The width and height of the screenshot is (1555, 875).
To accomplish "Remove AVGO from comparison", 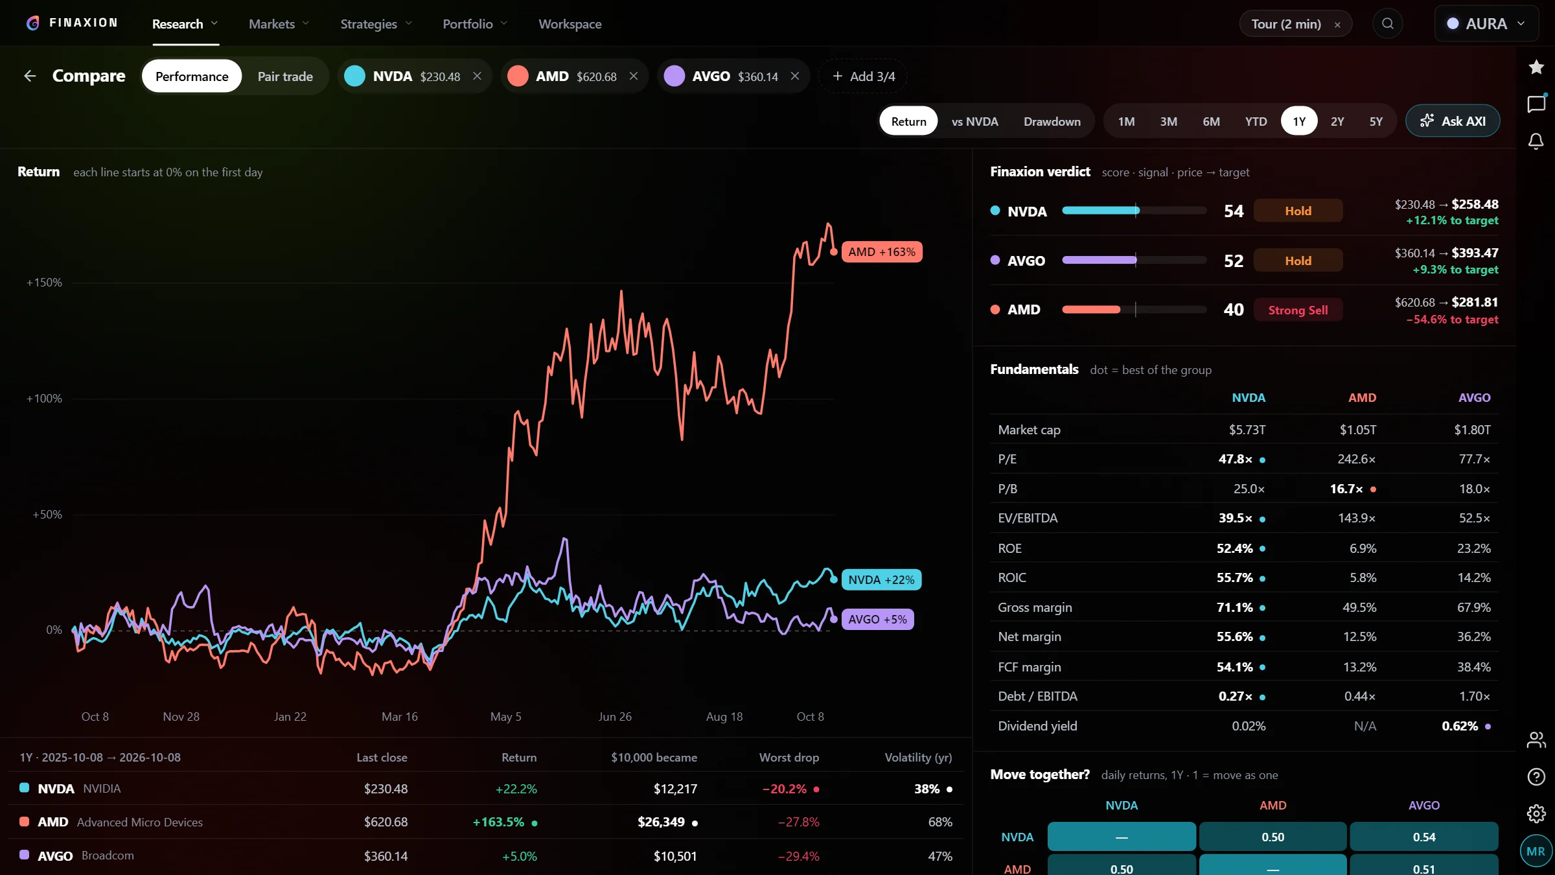I will pos(795,76).
